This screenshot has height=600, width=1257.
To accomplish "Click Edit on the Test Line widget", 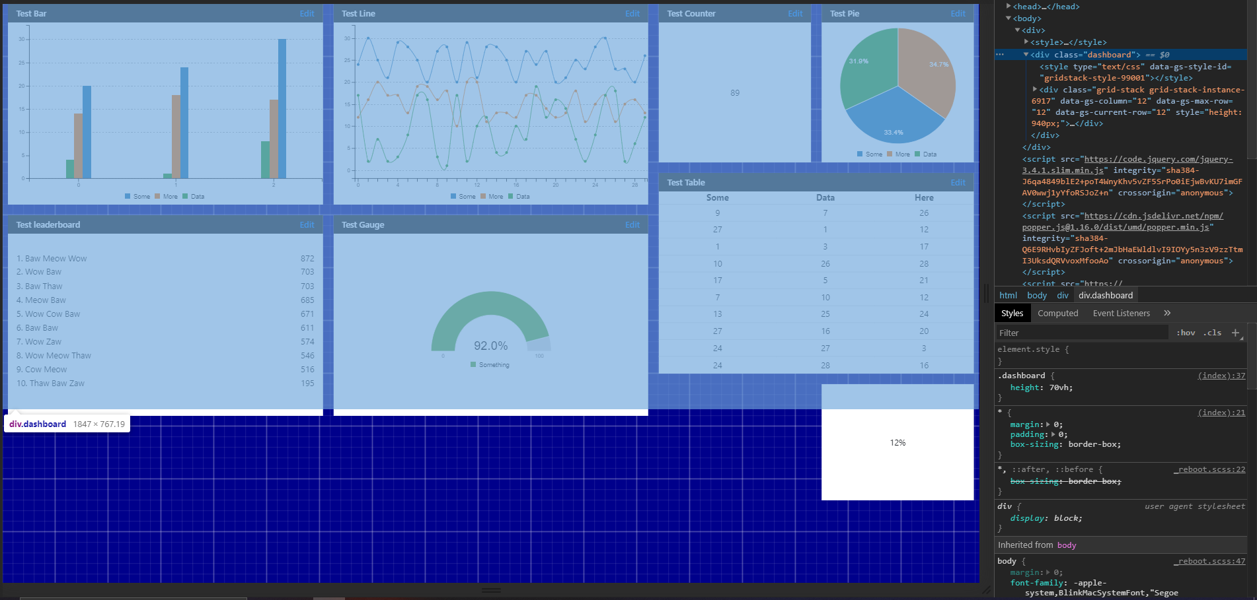I will [632, 13].
